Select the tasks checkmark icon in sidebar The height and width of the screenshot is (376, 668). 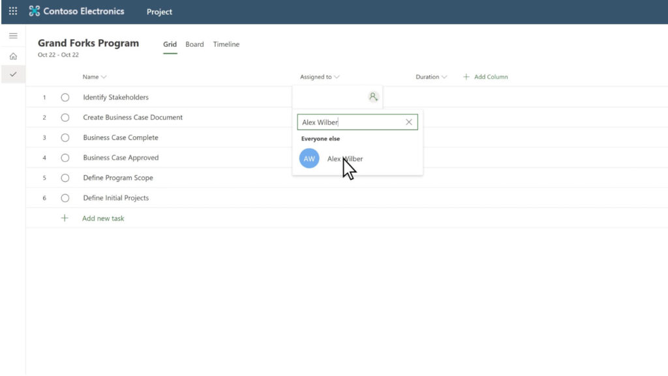(12, 74)
